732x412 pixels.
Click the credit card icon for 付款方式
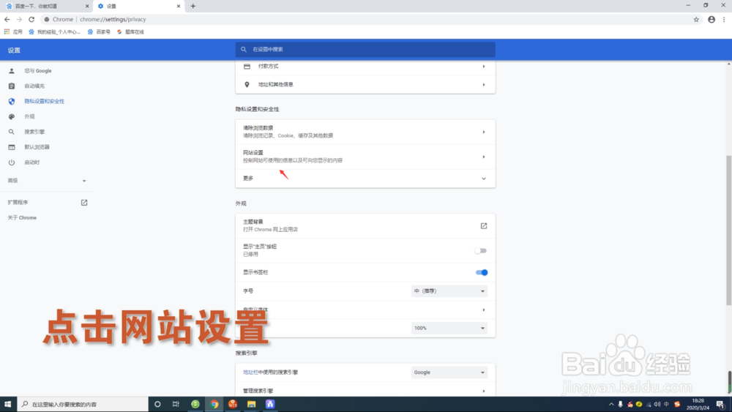247,67
